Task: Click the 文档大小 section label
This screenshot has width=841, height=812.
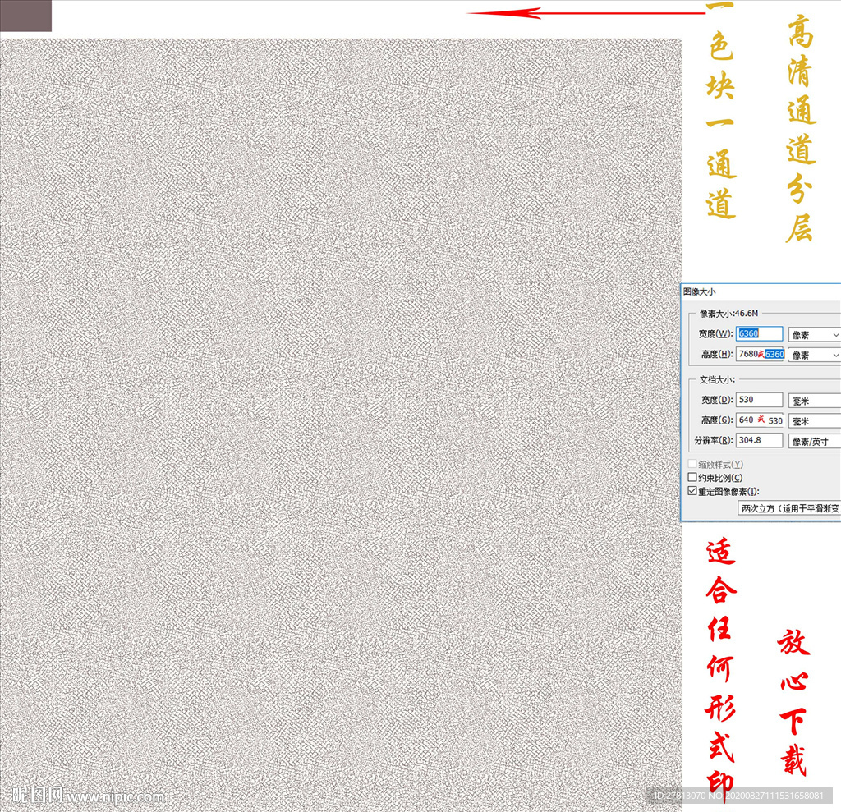Action: 716,379
